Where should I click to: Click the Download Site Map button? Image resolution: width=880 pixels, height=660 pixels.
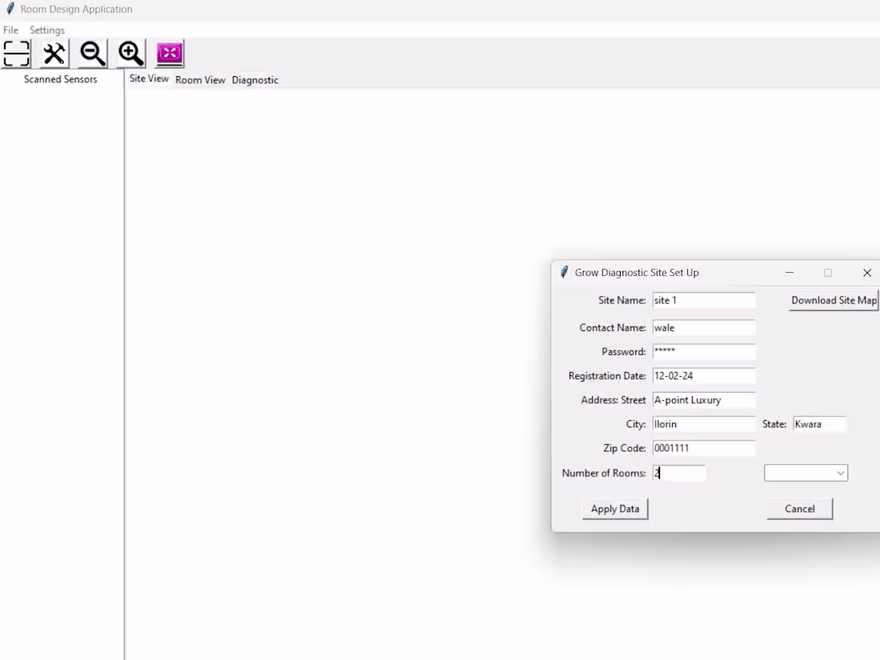(x=834, y=300)
